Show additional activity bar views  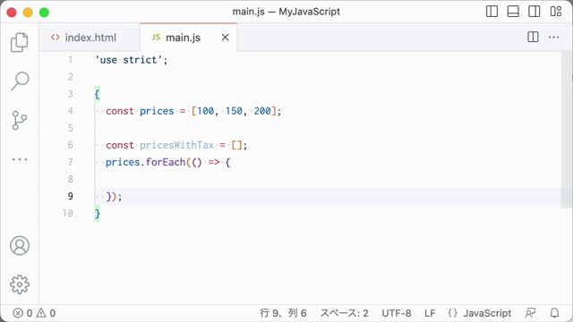click(x=20, y=159)
